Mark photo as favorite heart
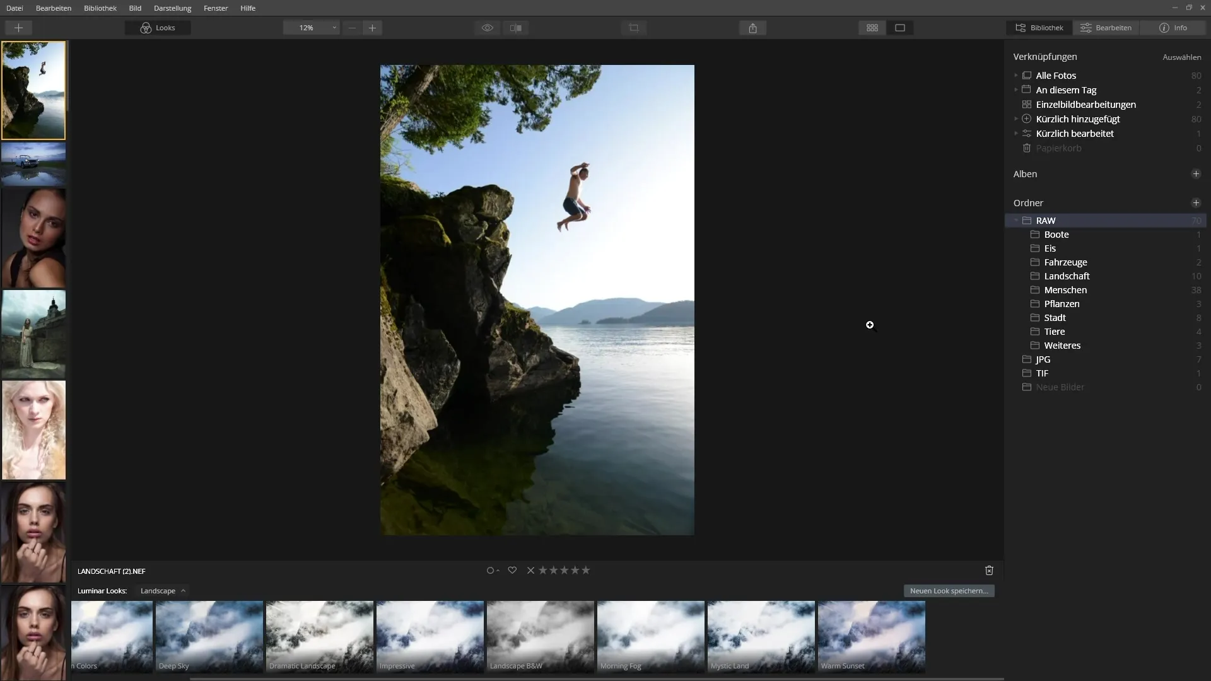The image size is (1211, 681). [512, 571]
